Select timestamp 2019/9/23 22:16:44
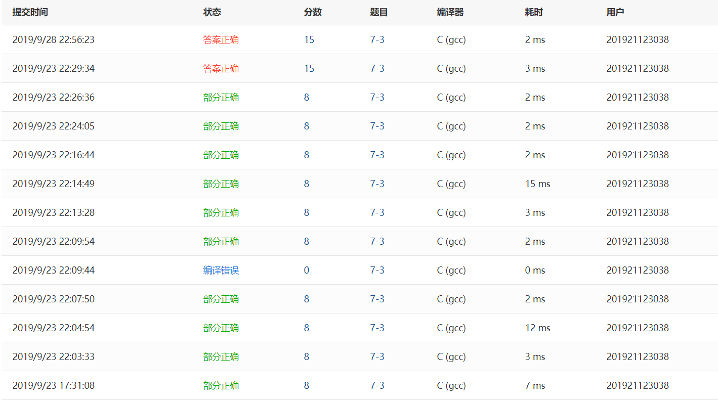Screen dimensions: 718x404 coord(54,155)
